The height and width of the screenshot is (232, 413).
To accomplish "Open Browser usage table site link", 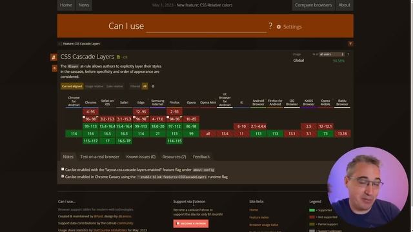I will [264, 225].
